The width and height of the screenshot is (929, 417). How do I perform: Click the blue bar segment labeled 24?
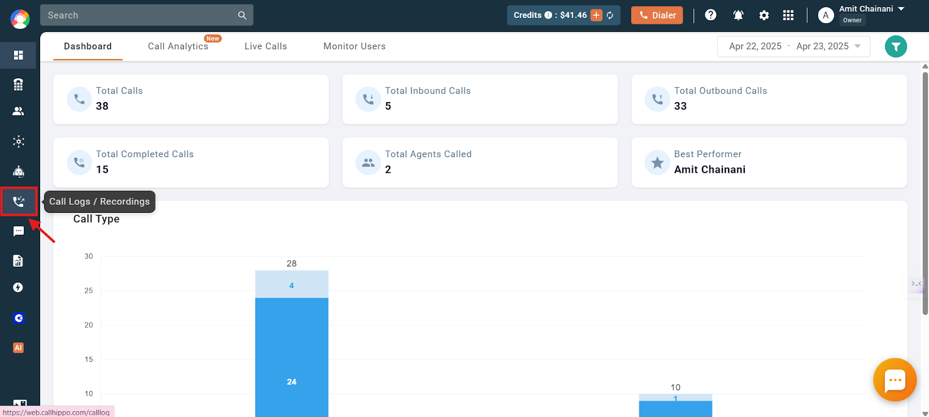point(291,357)
